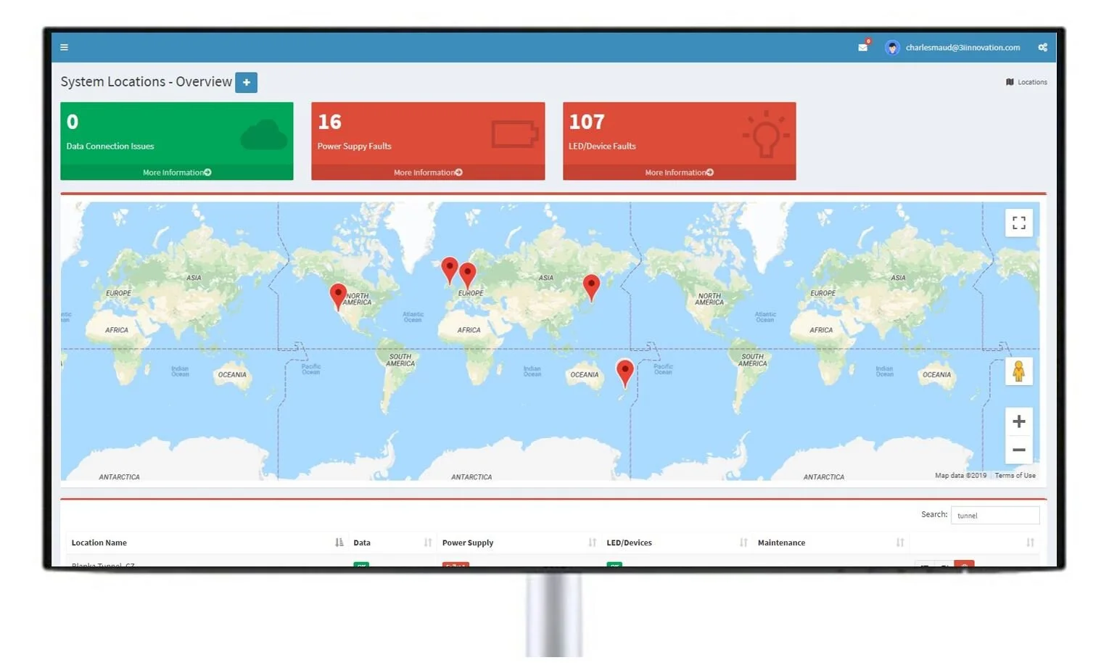Click the cloud icon on green card
Image resolution: width=1109 pixels, height=668 pixels.
pyautogui.click(x=263, y=135)
